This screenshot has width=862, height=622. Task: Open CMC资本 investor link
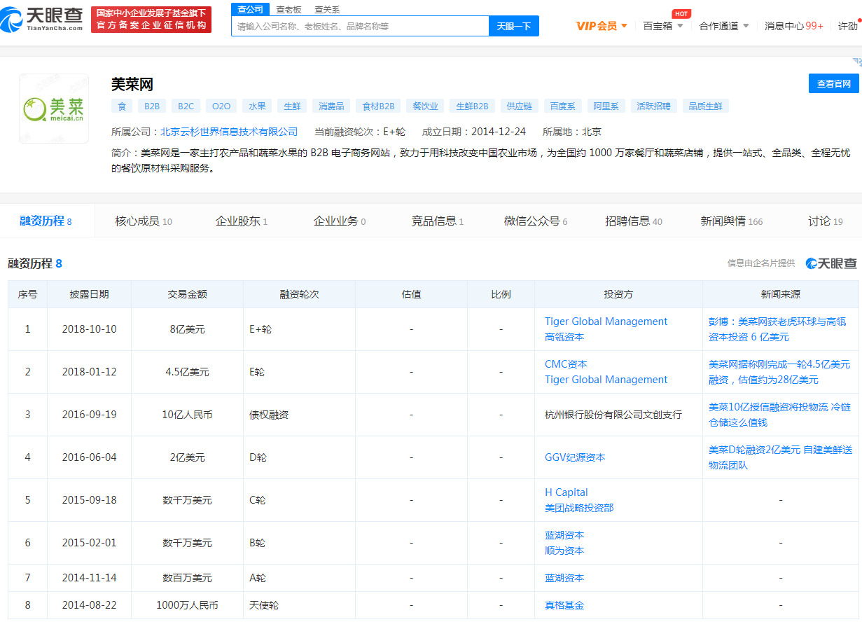click(x=566, y=364)
